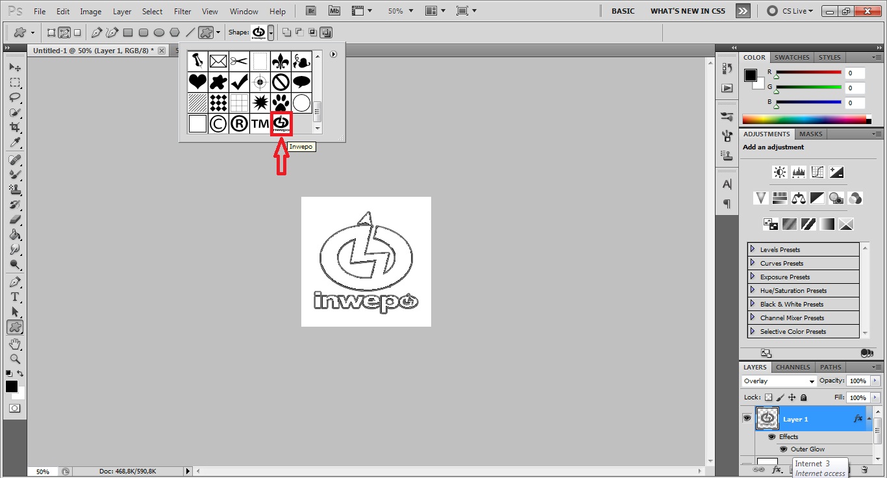
Task: Select the Hand tool
Action: pos(15,344)
